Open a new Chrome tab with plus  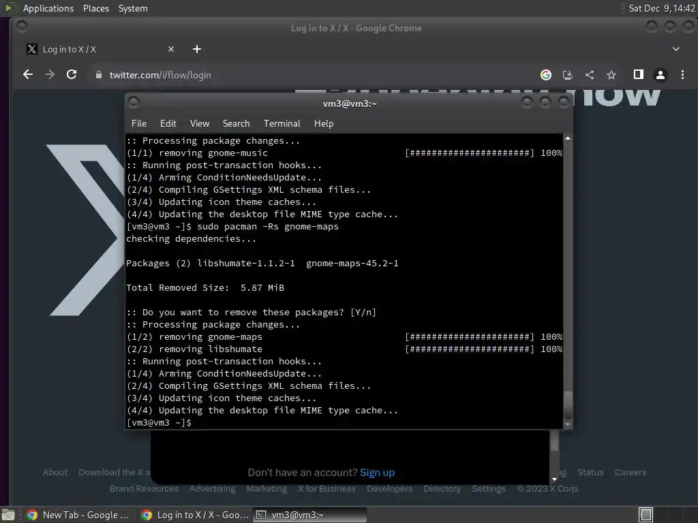(197, 49)
